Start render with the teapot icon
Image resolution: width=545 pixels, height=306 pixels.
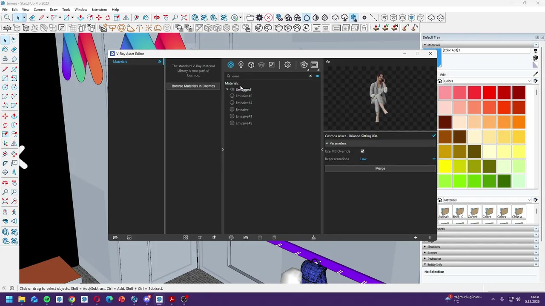pyautogui.click(x=304, y=65)
